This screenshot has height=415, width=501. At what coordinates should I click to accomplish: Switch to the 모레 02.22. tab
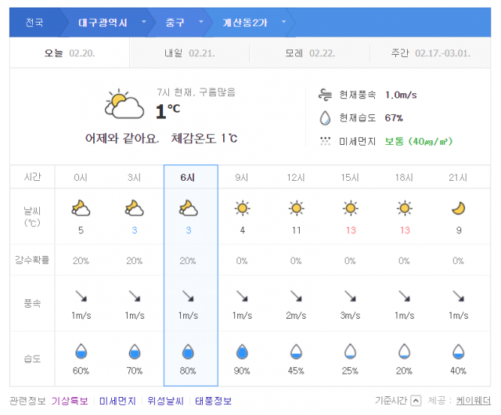[310, 52]
